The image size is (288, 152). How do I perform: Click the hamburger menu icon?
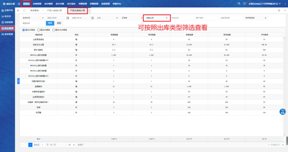pos(19,4)
